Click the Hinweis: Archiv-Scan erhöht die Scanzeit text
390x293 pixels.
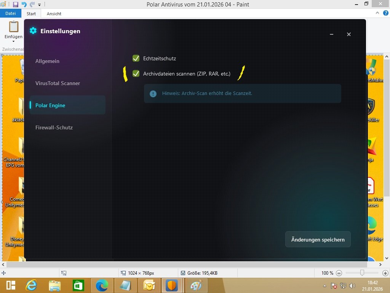(x=207, y=93)
